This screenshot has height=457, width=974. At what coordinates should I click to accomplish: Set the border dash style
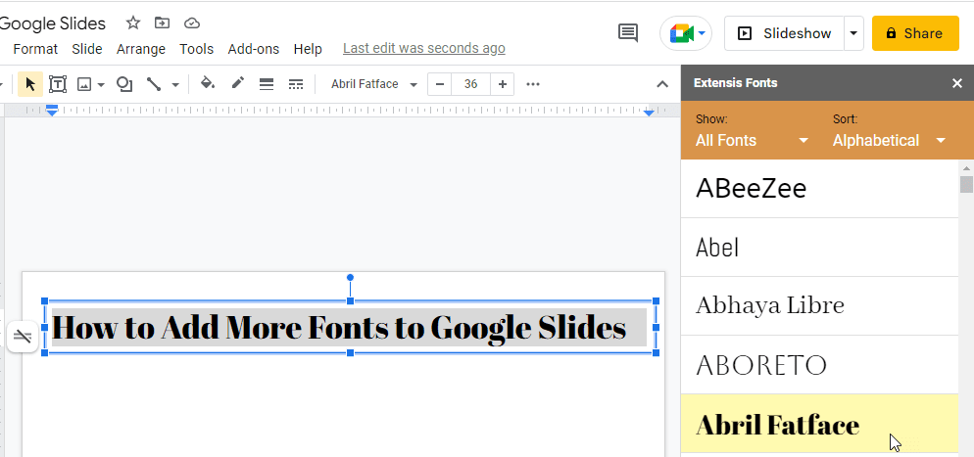[296, 84]
